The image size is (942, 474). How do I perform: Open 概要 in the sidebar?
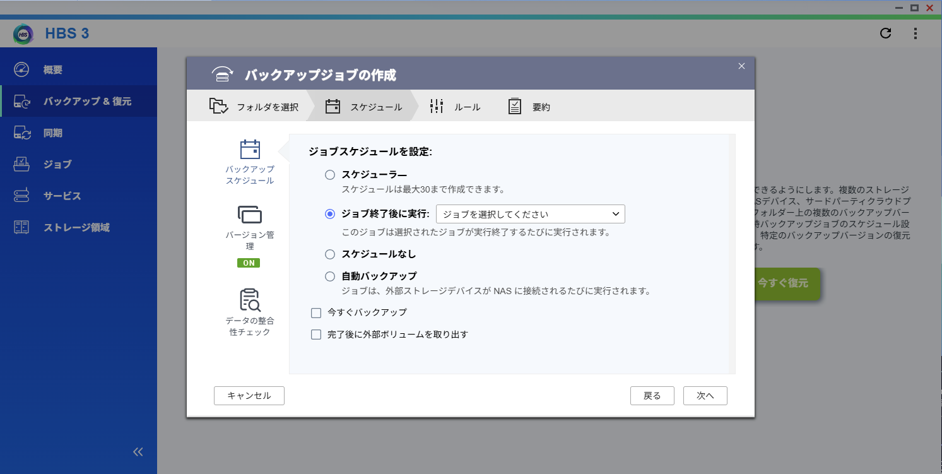pos(53,70)
